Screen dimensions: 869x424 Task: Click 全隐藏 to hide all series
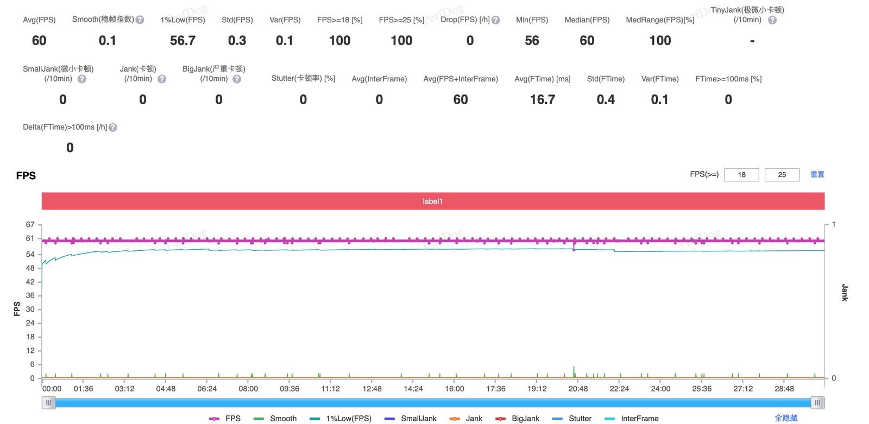(786, 418)
